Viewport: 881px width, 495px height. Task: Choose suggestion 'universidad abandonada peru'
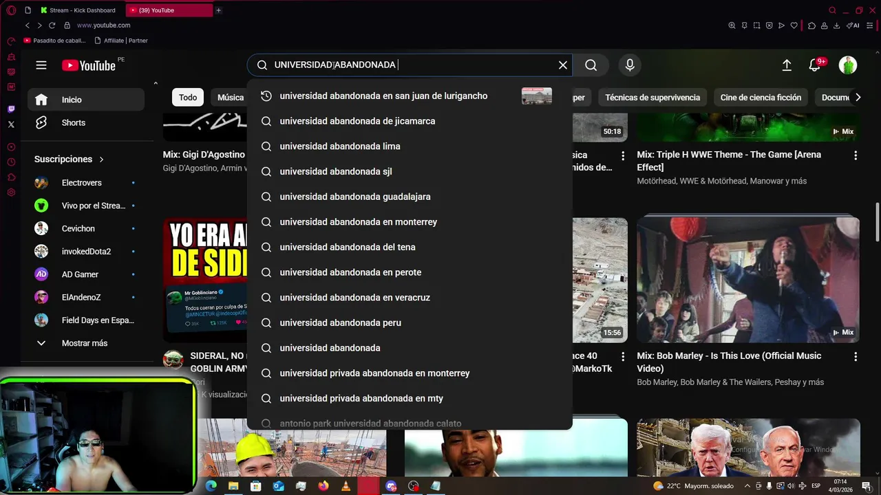tap(410, 322)
